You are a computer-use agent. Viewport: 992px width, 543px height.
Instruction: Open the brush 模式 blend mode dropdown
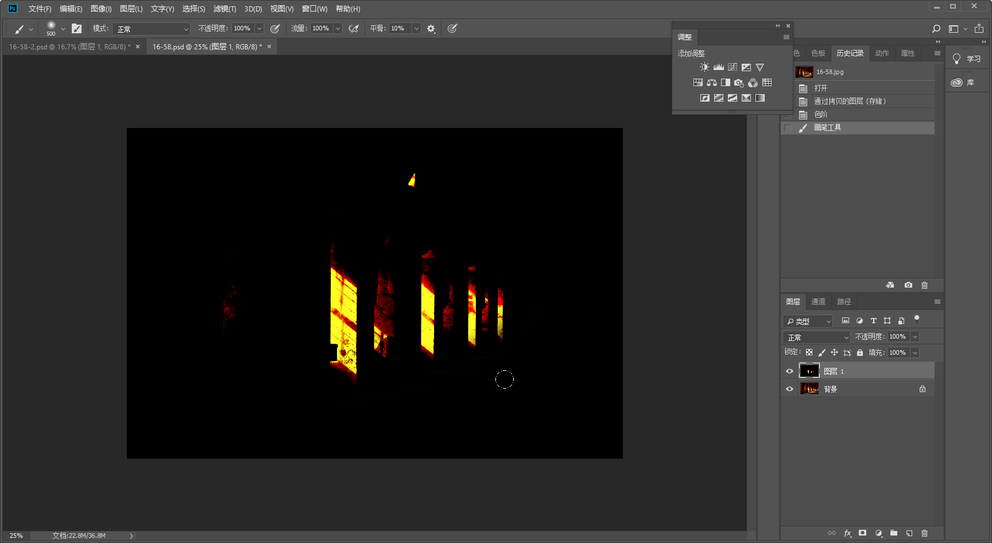(x=152, y=29)
